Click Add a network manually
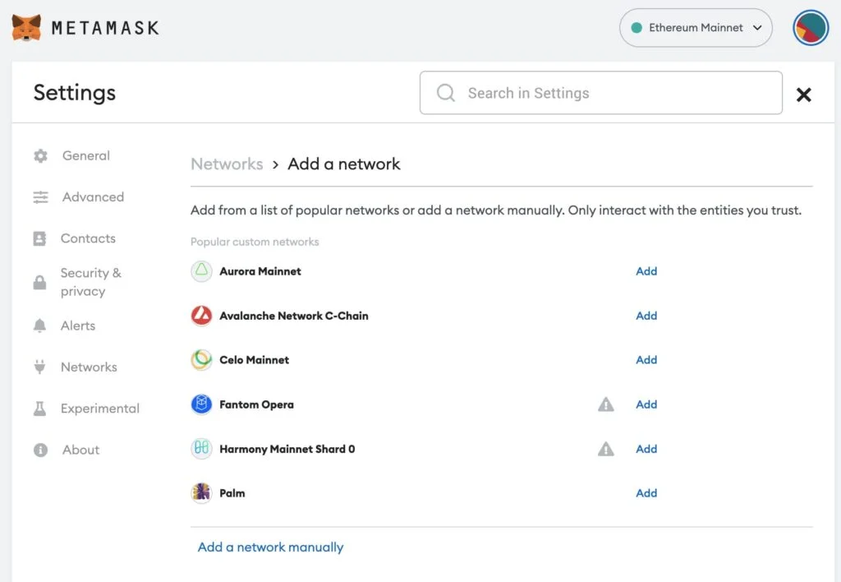Image resolution: width=841 pixels, height=582 pixels. [269, 547]
